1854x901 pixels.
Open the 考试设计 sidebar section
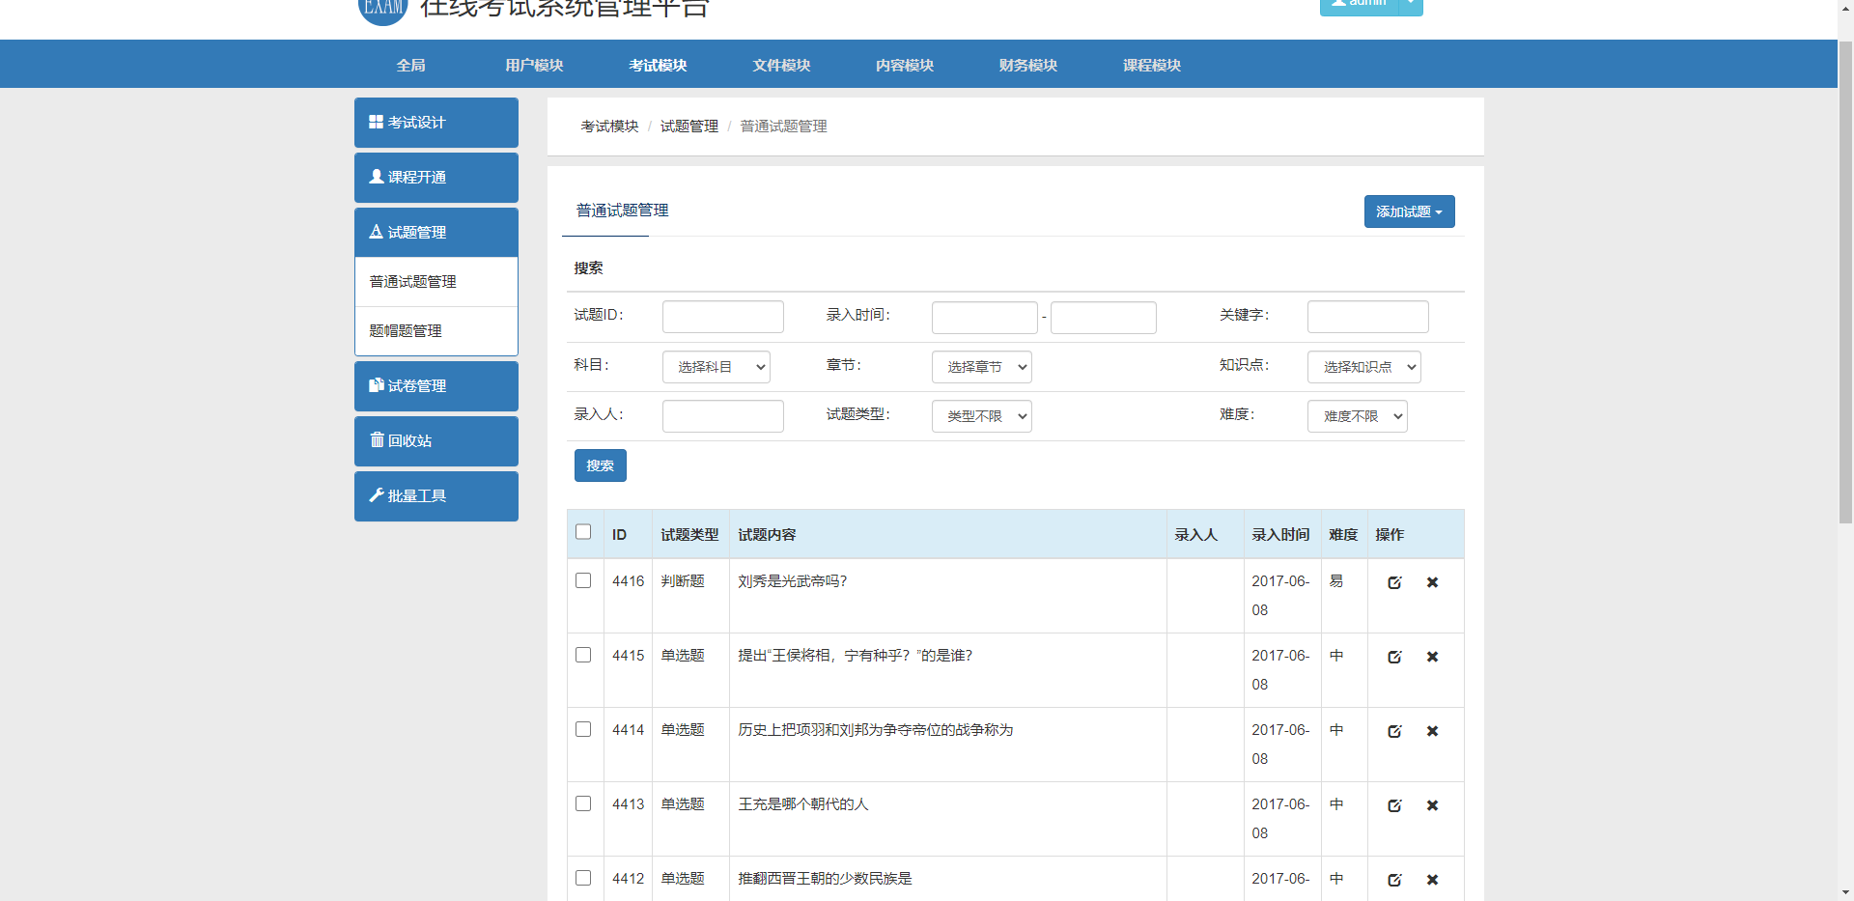point(435,123)
